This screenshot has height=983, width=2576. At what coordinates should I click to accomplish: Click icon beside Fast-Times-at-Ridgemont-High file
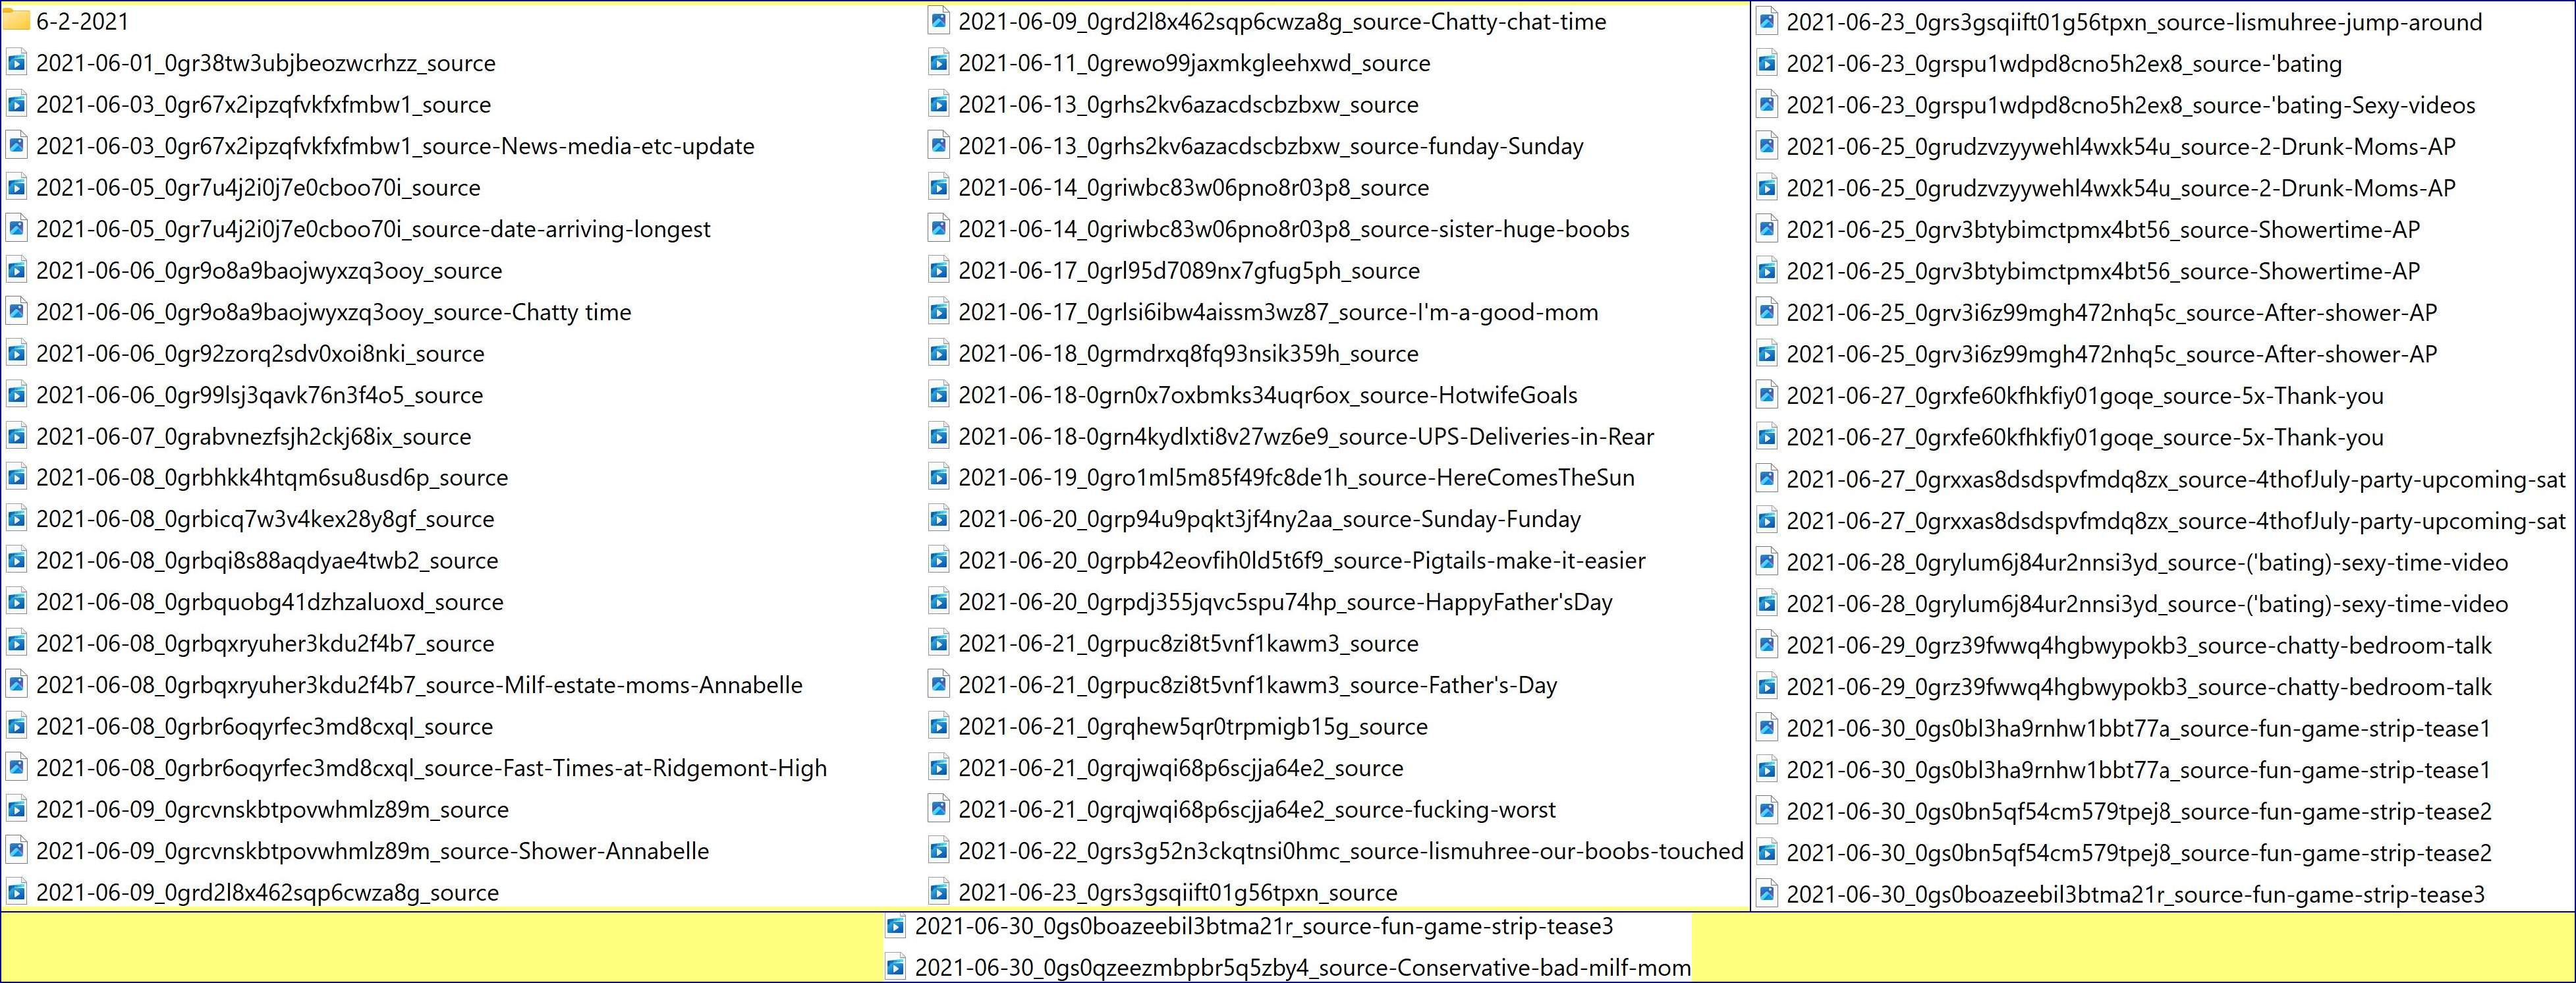coord(16,768)
